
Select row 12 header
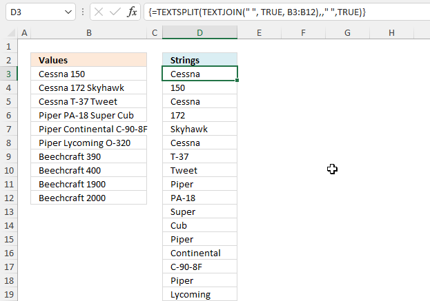tap(9, 198)
